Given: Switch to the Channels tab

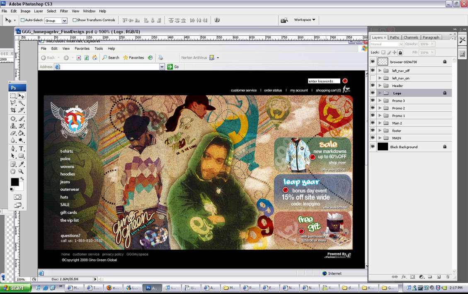Looking at the screenshot, I should pos(411,37).
